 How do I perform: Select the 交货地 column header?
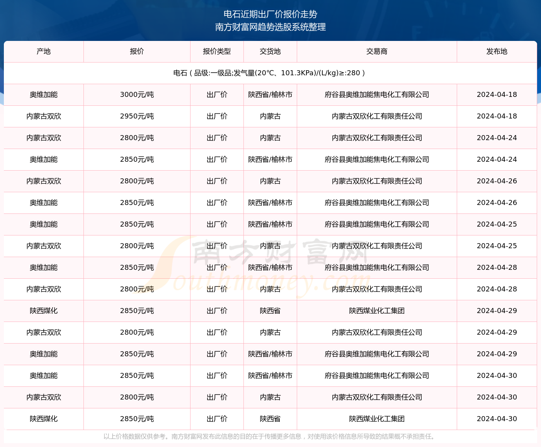tap(270, 51)
